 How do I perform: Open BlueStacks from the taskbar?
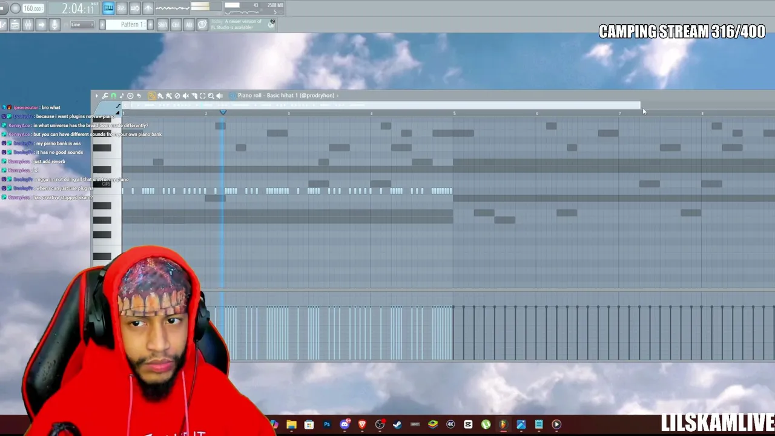[432, 424]
